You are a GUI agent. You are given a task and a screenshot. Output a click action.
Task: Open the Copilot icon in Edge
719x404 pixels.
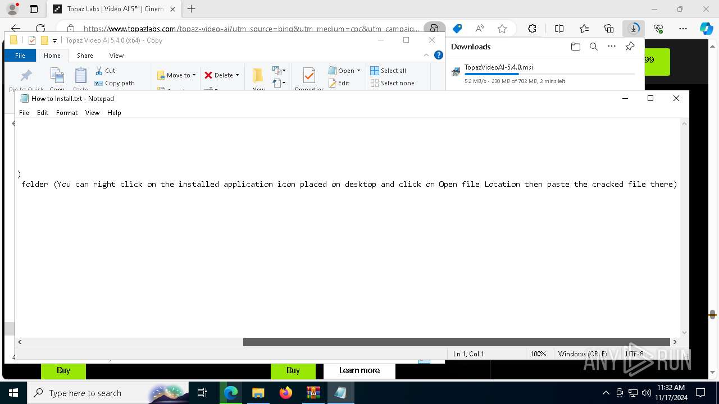706,29
